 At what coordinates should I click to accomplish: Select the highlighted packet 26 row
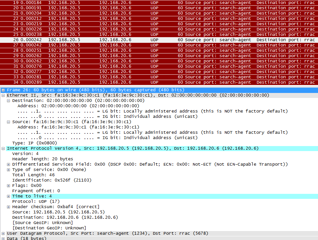(x=159, y=40)
